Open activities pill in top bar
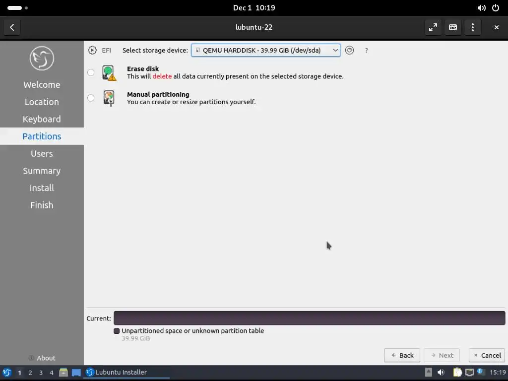Image resolution: width=508 pixels, height=381 pixels. point(17,8)
